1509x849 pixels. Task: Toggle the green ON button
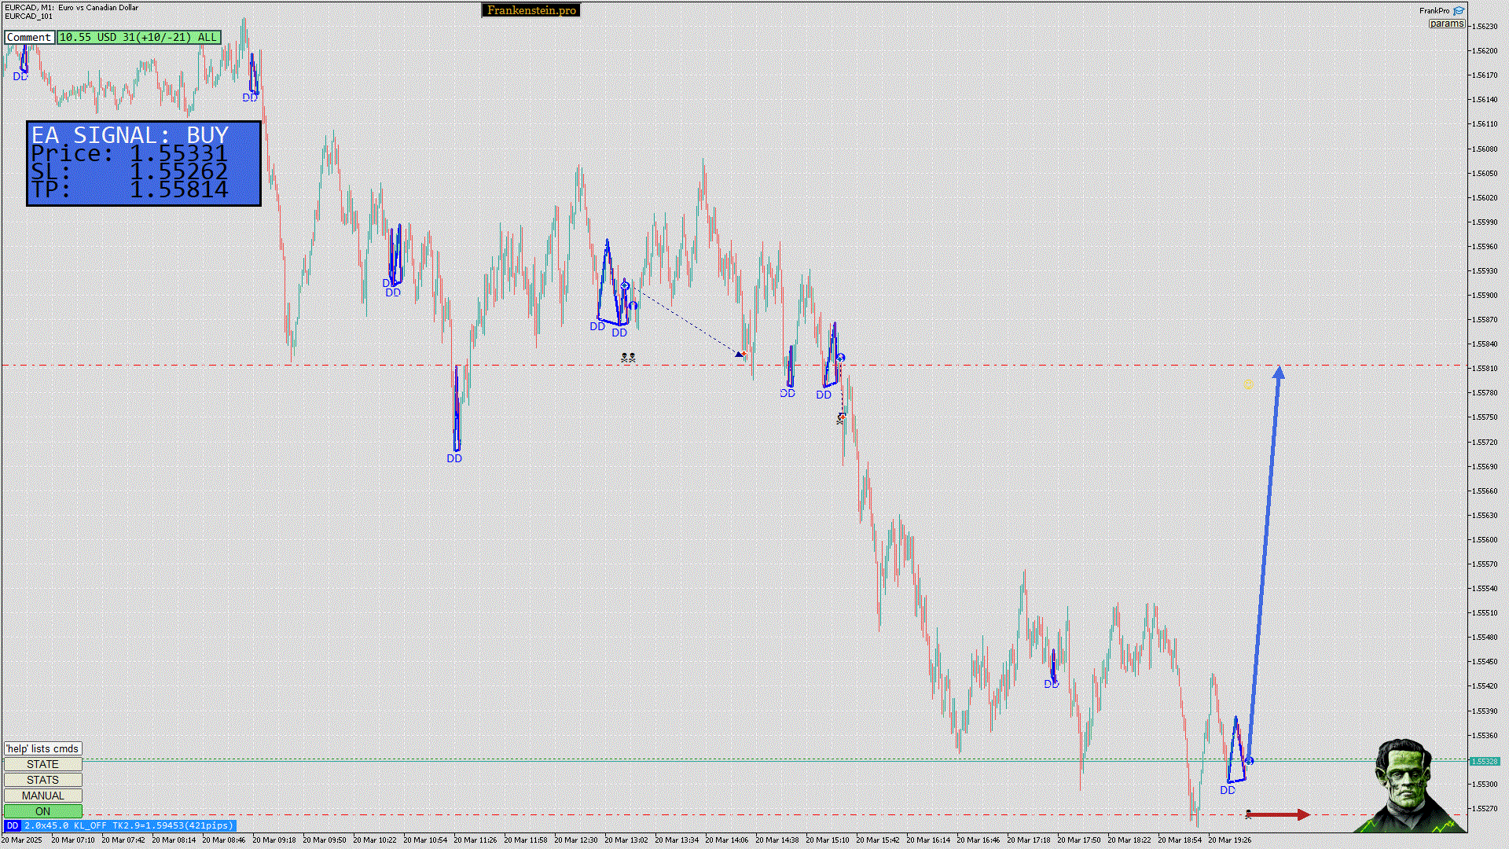click(x=42, y=811)
